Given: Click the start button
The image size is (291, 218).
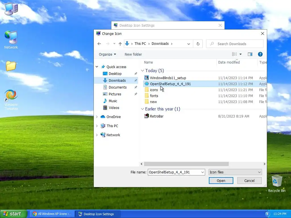Looking at the screenshot, I should click(13, 214).
